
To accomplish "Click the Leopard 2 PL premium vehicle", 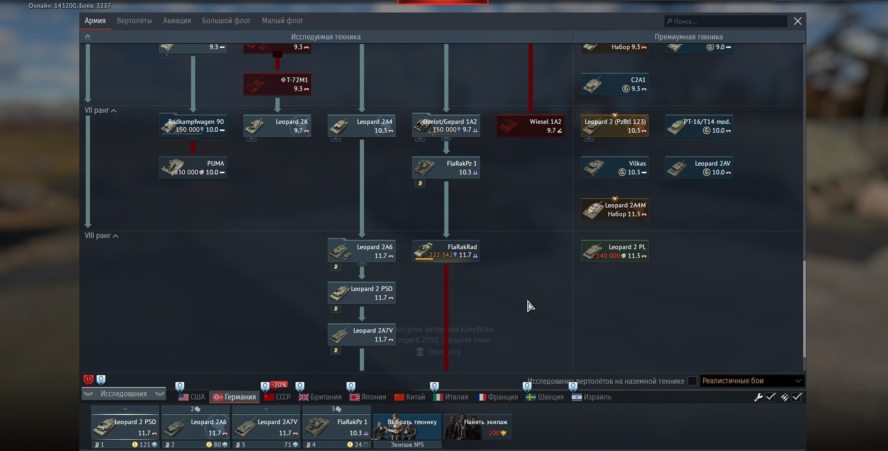I will click(614, 251).
